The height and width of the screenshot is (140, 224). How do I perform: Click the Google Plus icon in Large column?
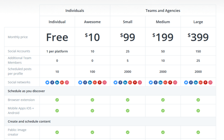200,82
